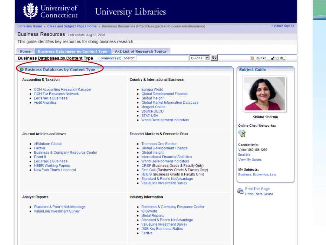Viewport: 326px width, 245px height.
Task: Open Business & Company Resource Center under Industry Information
Action: [173, 207]
